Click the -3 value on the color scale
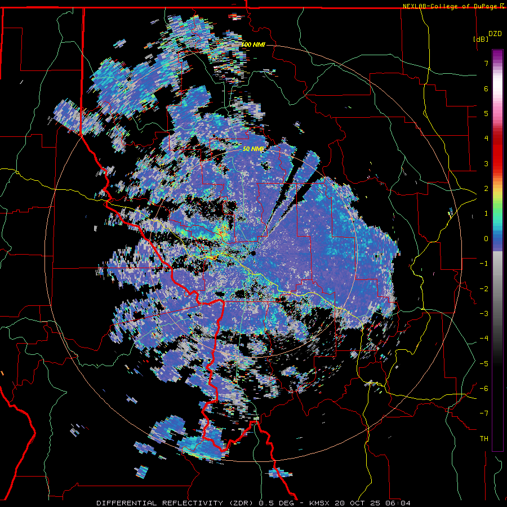The height and width of the screenshot is (507, 507). point(484,314)
